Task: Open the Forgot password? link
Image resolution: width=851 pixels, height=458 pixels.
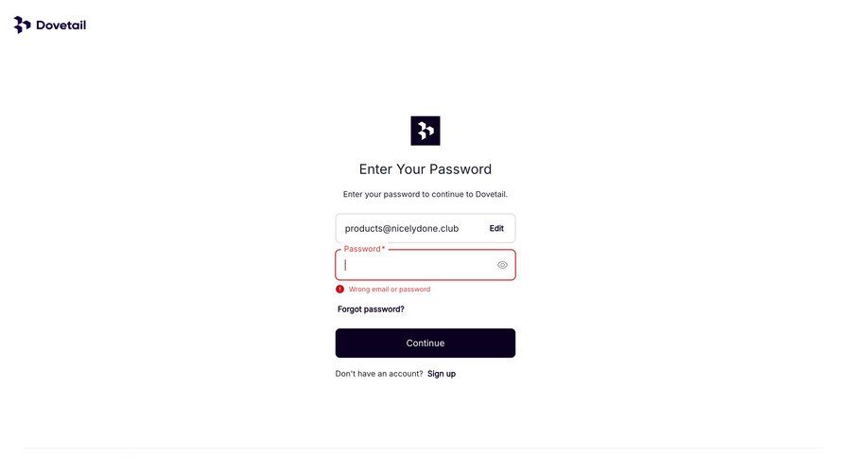Action: tap(371, 309)
